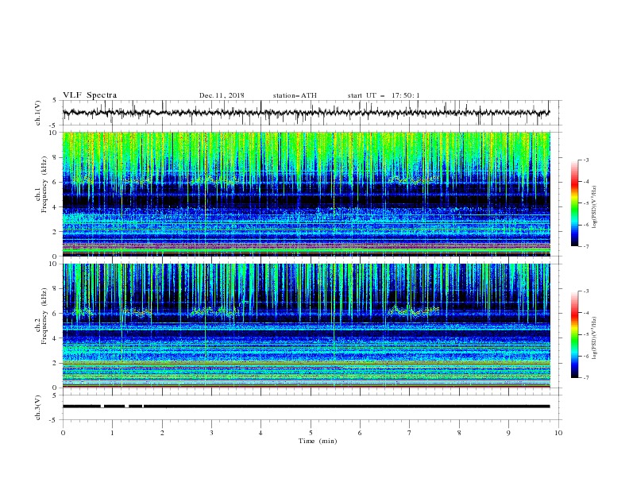
Task: Click time axis tick label "5"
Action: pos(311,433)
